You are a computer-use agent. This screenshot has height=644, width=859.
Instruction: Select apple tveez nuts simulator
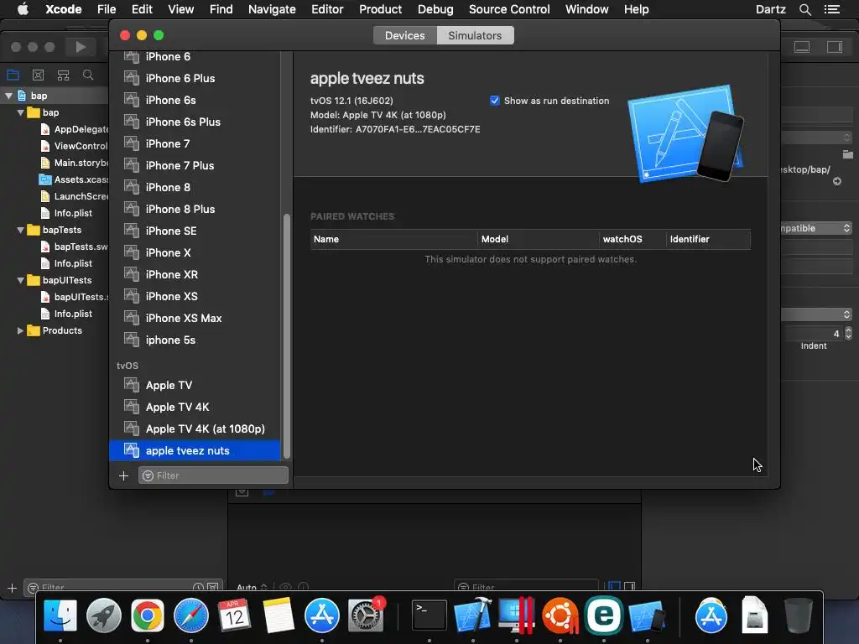195,450
